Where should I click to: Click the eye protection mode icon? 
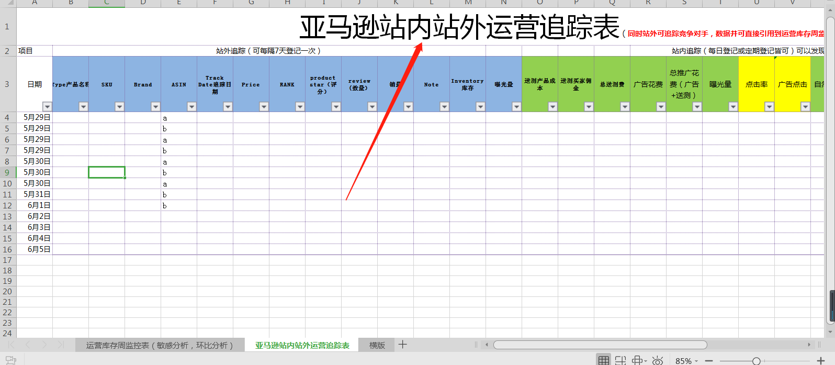[658, 360]
